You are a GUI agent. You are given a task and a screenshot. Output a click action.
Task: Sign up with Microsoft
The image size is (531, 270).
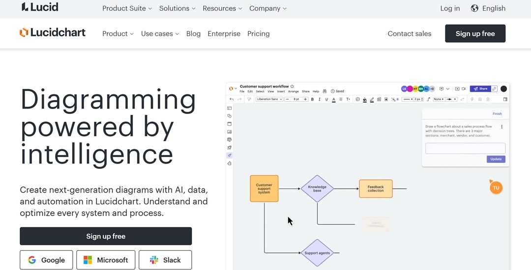(x=106, y=260)
